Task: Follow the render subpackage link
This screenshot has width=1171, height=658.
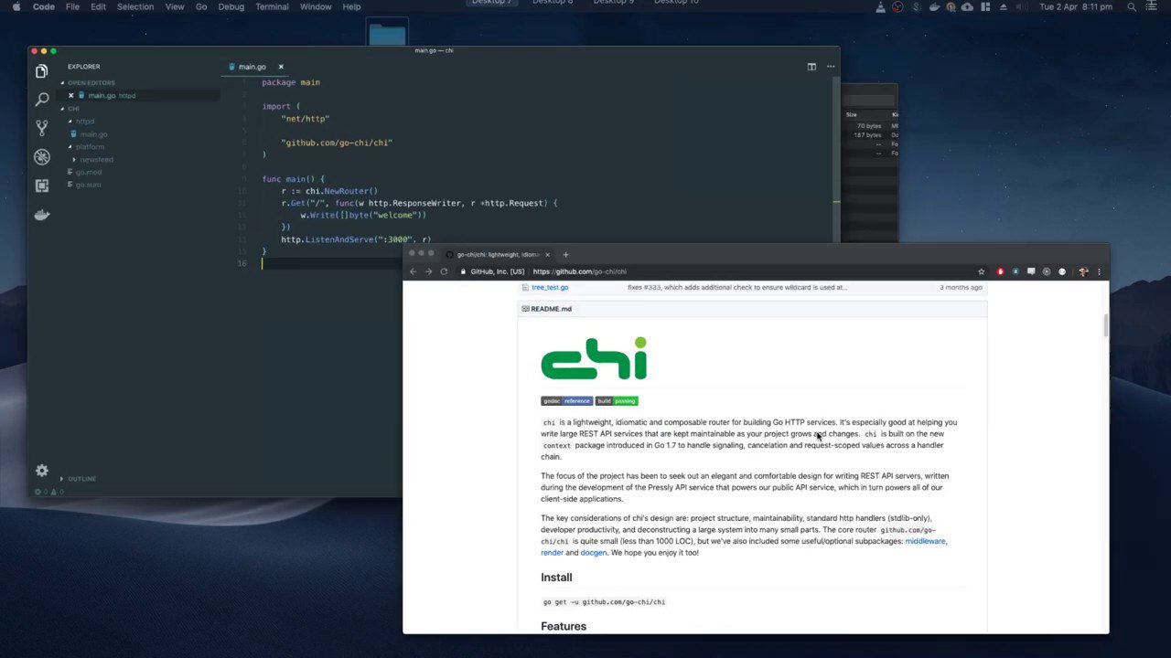Action: coord(552,553)
